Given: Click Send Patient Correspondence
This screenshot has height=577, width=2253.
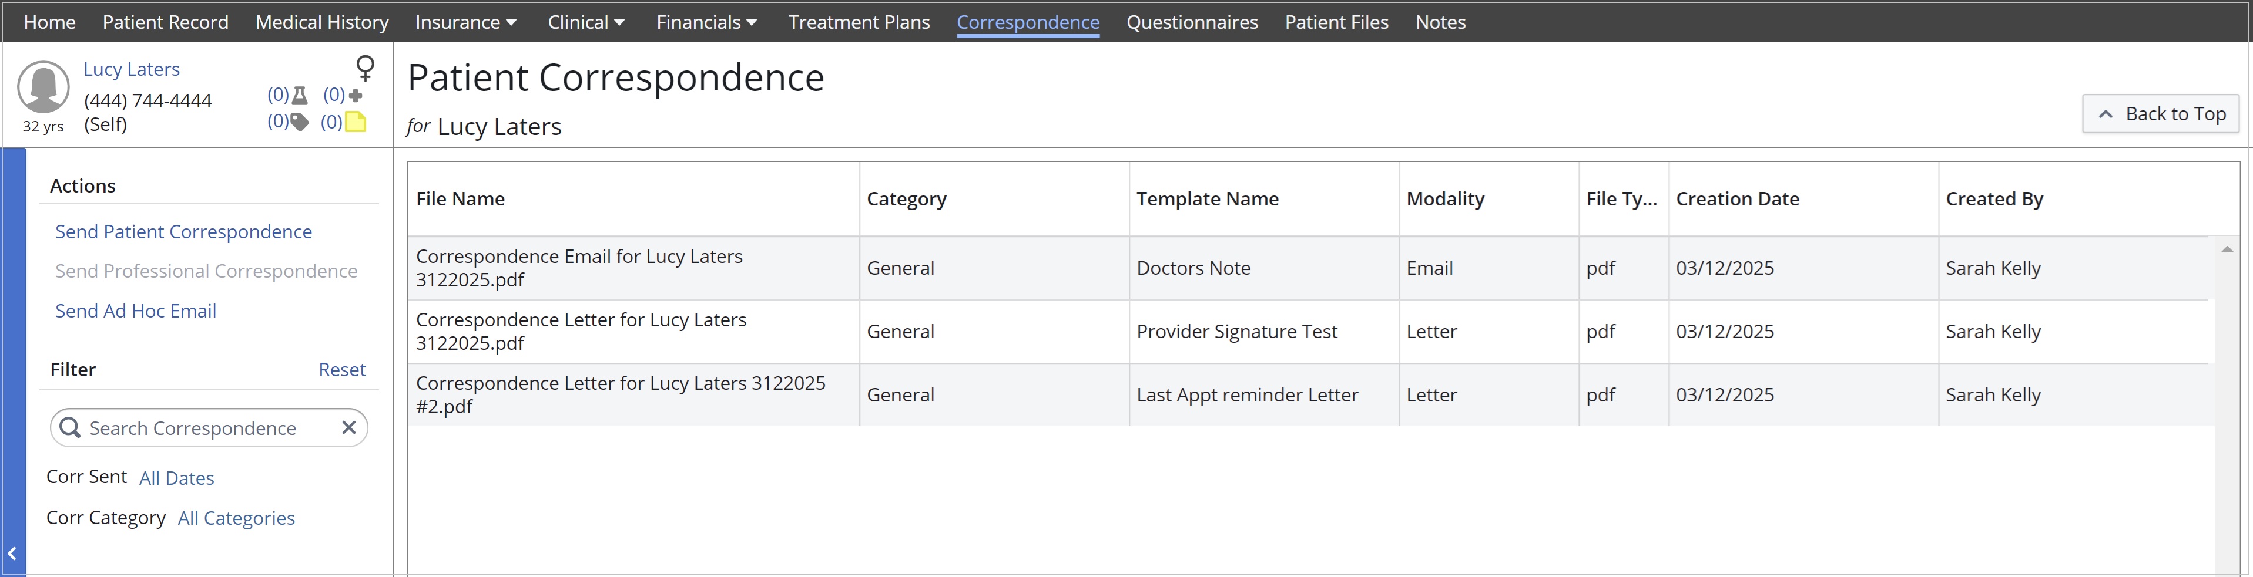Looking at the screenshot, I should click(183, 231).
